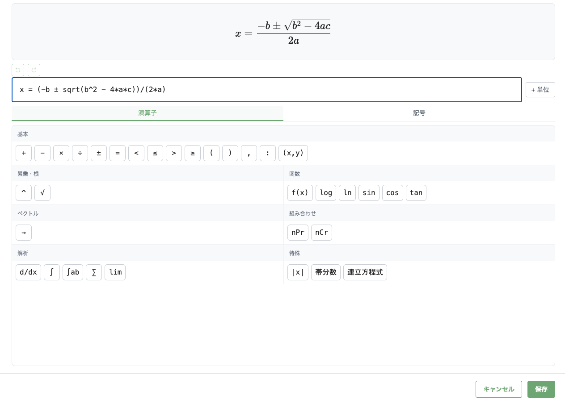The height and width of the screenshot is (400, 565).
Task: Insert the equals sign
Action: click(118, 153)
